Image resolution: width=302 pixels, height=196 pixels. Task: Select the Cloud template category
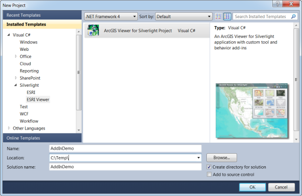pos(25,63)
